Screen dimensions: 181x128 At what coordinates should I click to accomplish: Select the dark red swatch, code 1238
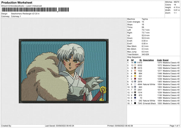tap(135, 79)
